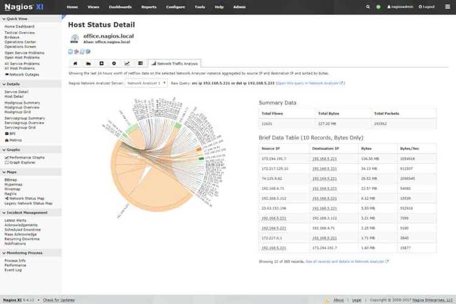Open the About footer link
Image resolution: width=456 pixels, height=304 pixels.
tap(338, 300)
